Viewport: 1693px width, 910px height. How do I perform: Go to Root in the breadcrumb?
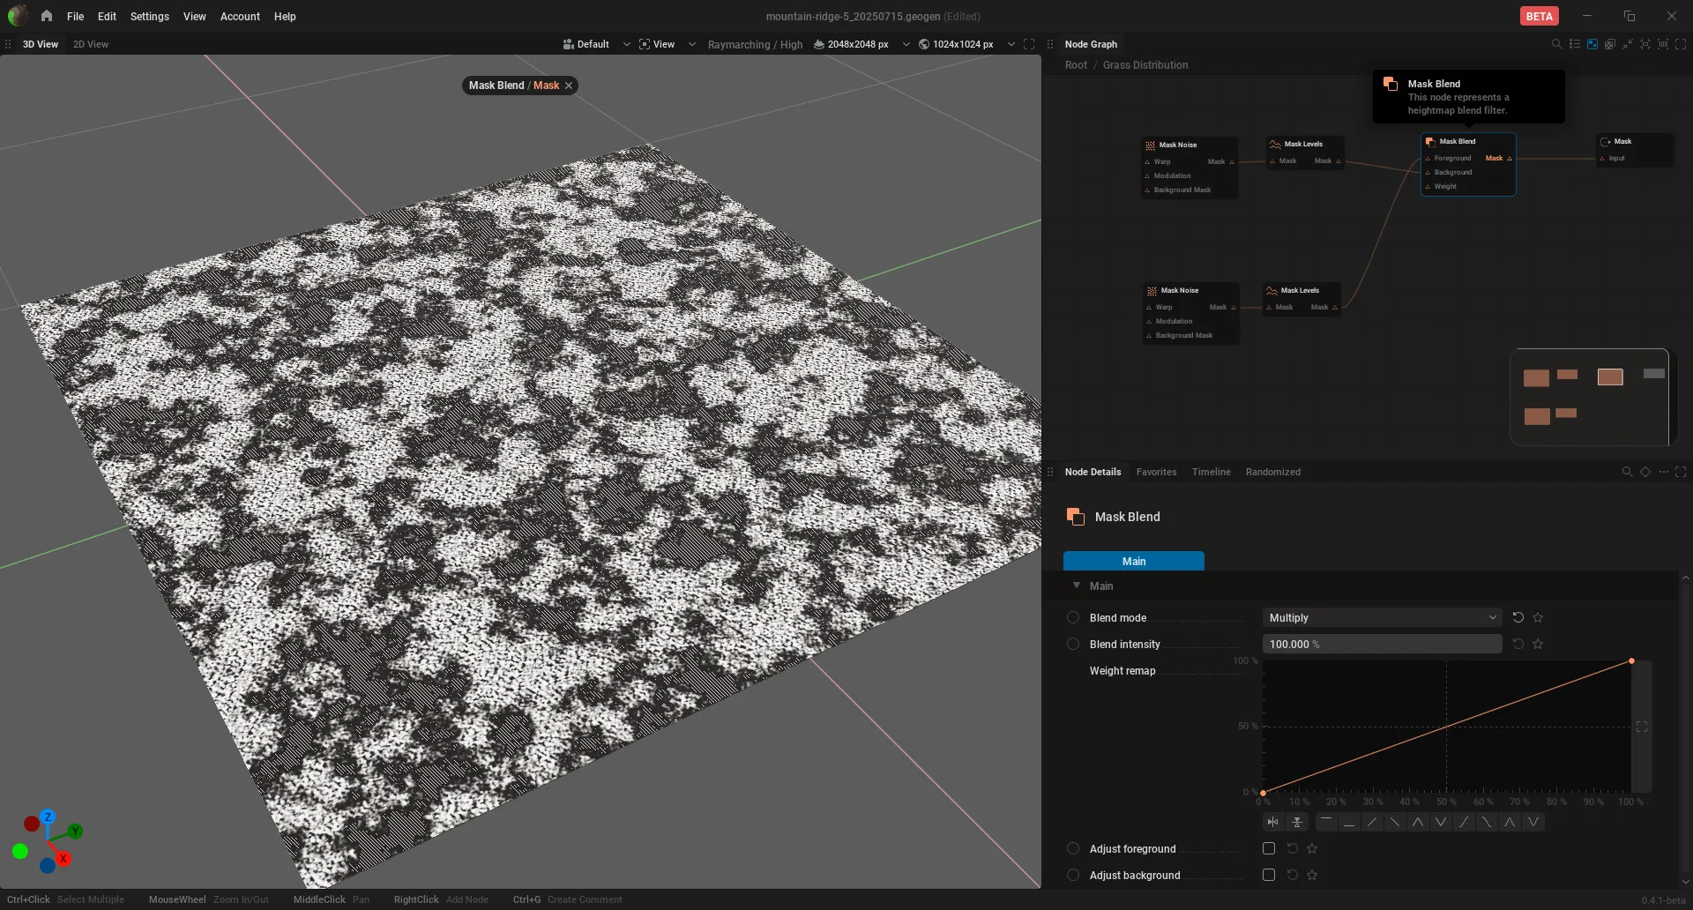pyautogui.click(x=1076, y=65)
